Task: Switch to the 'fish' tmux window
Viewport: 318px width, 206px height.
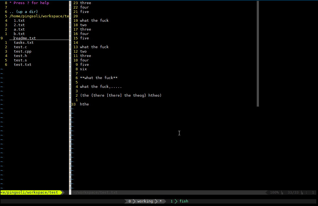Action: pos(184,201)
